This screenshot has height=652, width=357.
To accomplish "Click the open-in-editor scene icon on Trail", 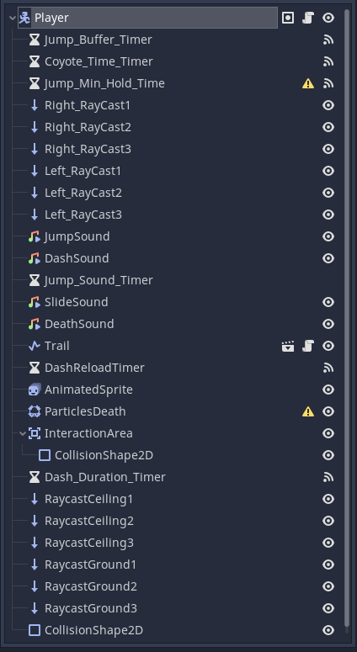I will tap(288, 346).
